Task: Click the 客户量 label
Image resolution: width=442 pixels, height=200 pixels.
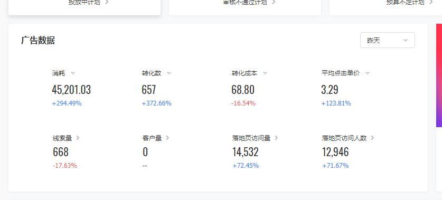Action: point(152,138)
